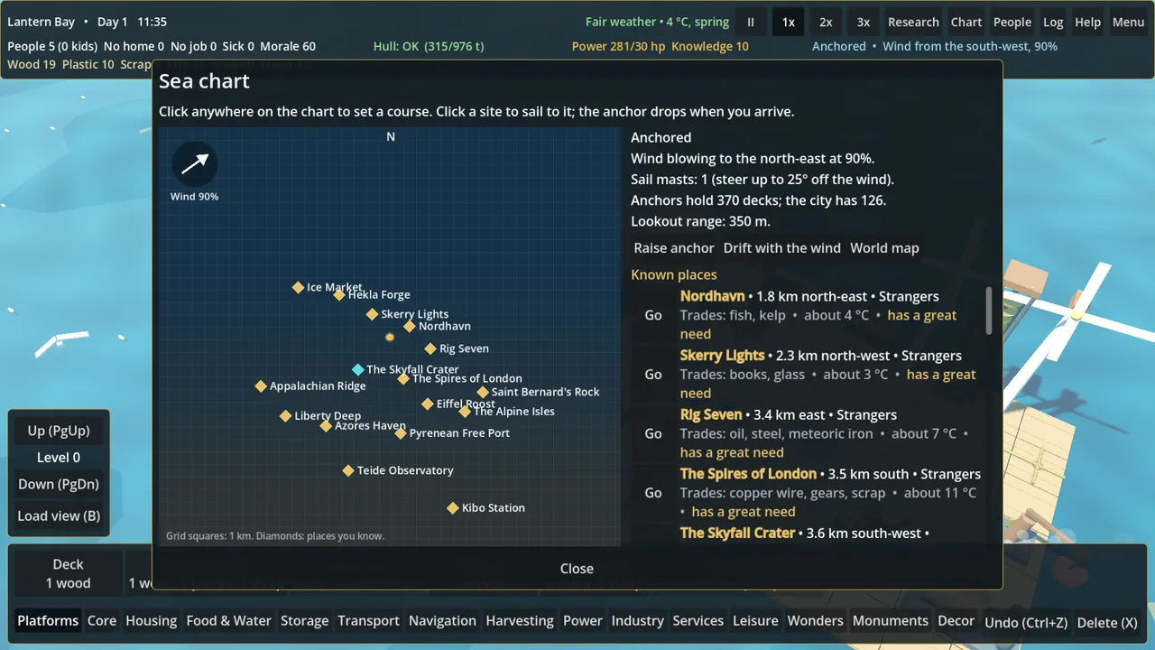Open the World map
The image size is (1155, 650).
pos(884,247)
